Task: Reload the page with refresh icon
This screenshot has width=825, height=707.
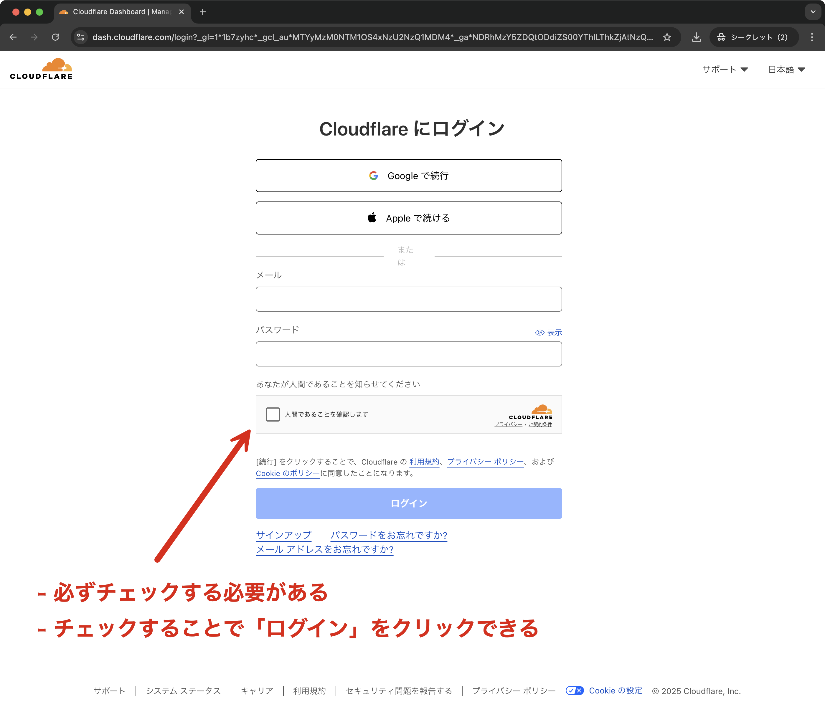Action: tap(55, 37)
